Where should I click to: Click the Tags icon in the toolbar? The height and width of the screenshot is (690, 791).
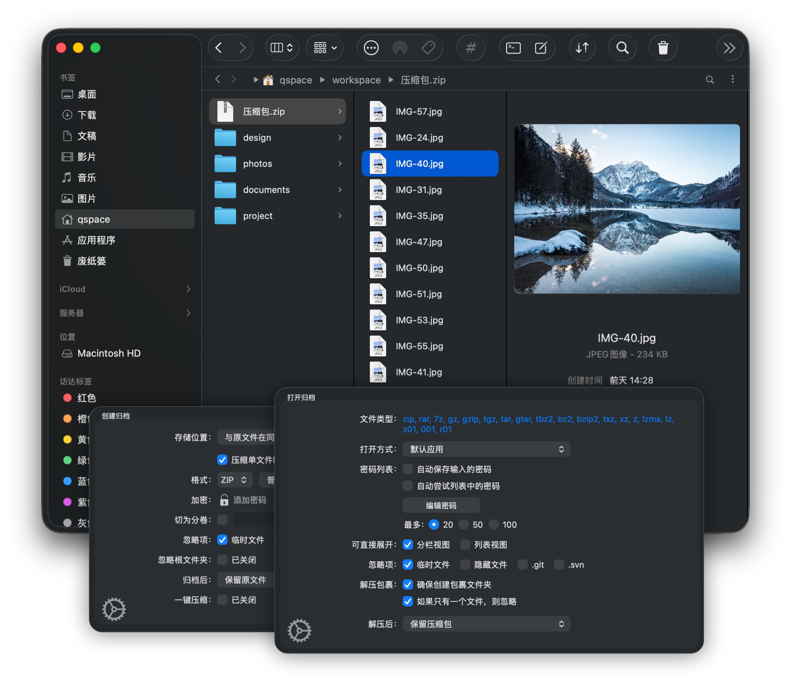(x=429, y=48)
